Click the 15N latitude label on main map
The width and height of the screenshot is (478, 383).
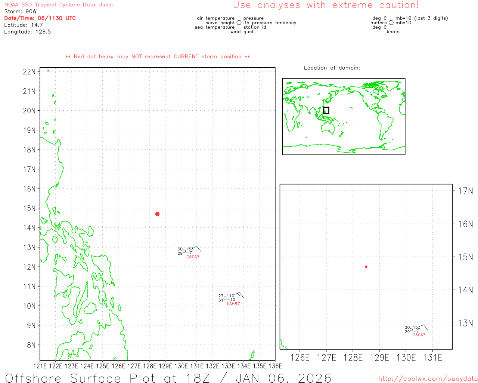tap(29, 208)
